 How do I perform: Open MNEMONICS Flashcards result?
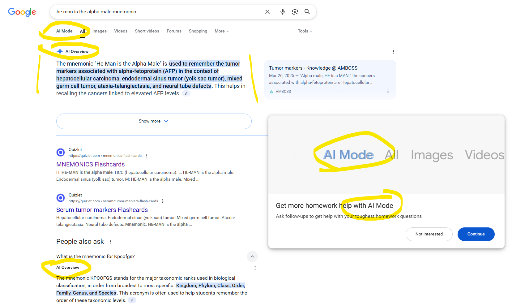pos(91,164)
